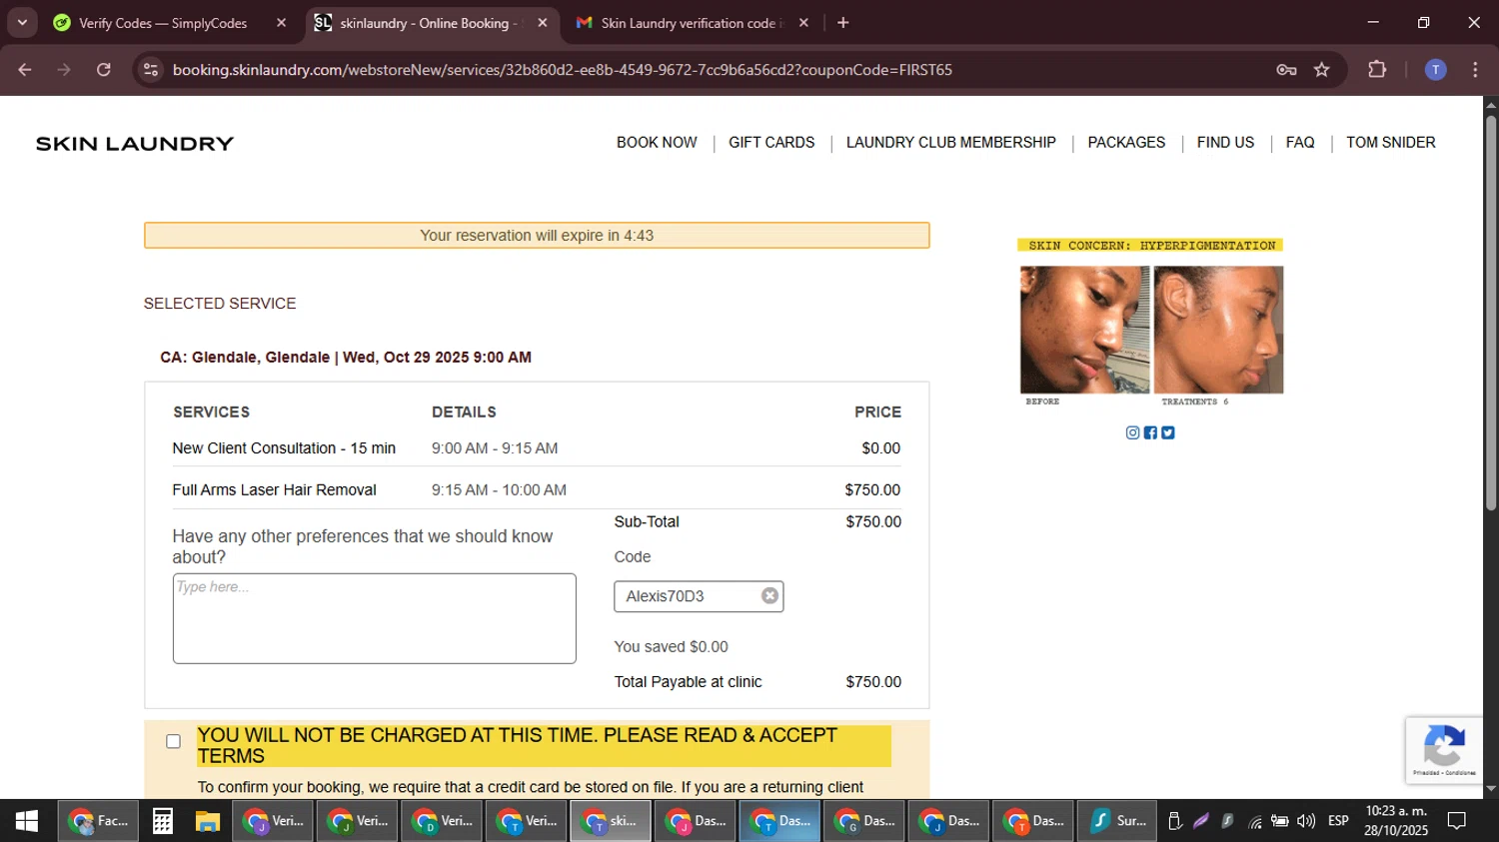Click the taskbar clock showing 10:23 a. m.
1499x842 pixels.
(1396, 821)
